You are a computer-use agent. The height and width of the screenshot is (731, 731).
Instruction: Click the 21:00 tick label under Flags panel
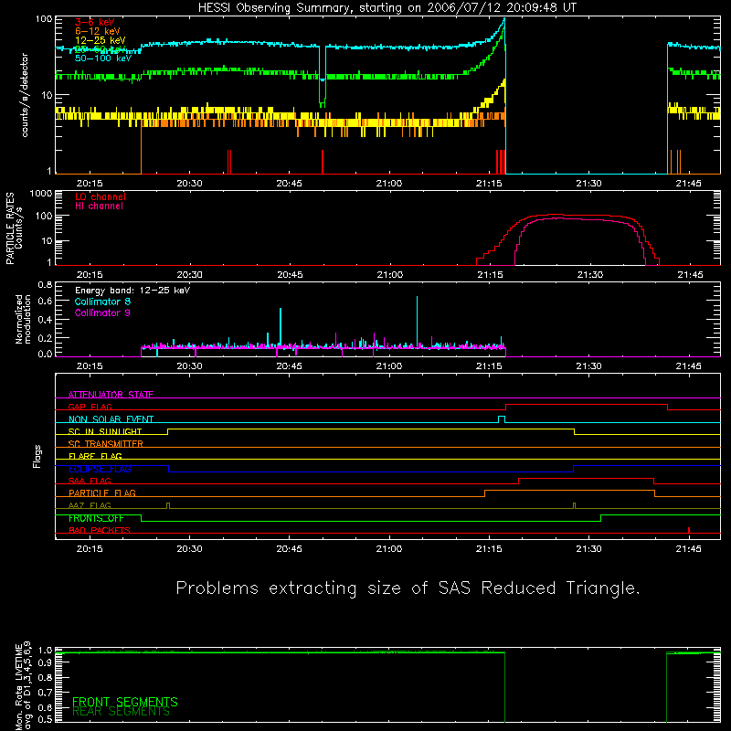tap(389, 549)
